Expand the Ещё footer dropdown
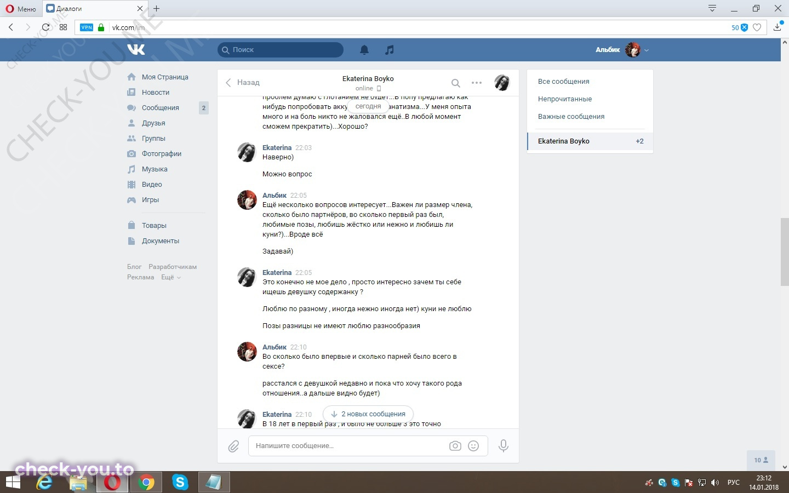The height and width of the screenshot is (493, 789). click(170, 277)
